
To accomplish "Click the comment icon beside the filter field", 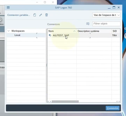I will pos(88,24).
